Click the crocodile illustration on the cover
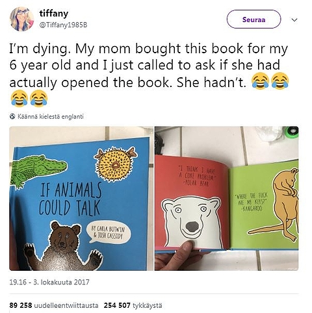312x313 pixels. (x=37, y=171)
